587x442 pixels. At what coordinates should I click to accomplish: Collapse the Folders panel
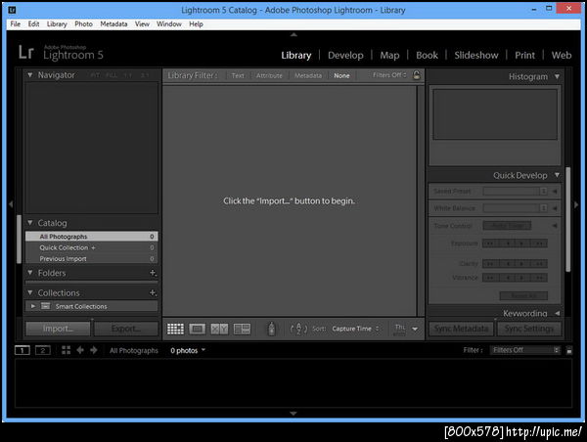[x=30, y=273]
